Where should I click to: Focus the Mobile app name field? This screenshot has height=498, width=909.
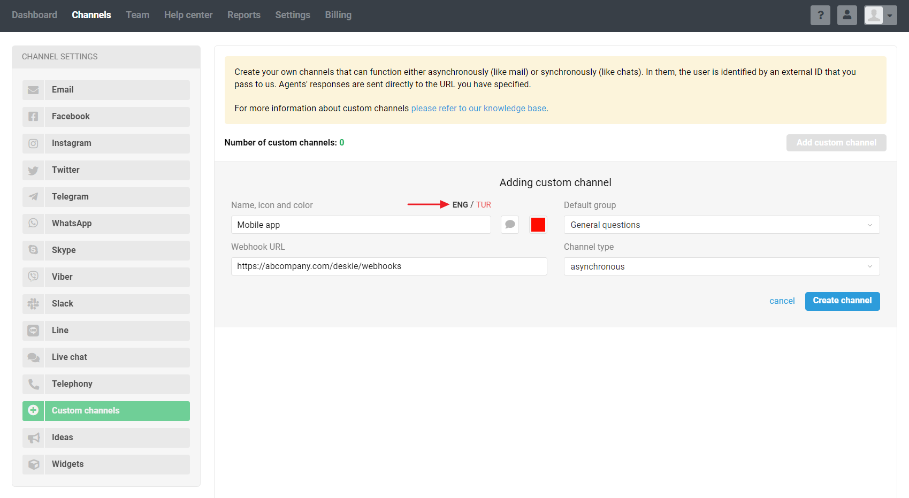pyautogui.click(x=361, y=225)
